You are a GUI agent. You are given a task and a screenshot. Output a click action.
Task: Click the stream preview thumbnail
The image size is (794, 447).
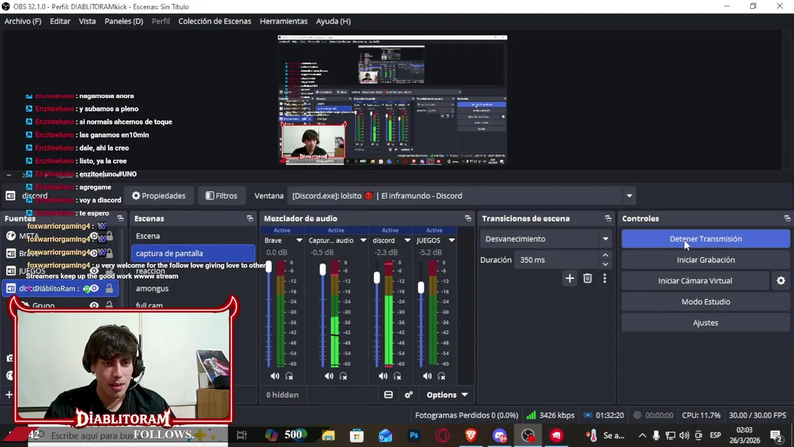coord(392,100)
